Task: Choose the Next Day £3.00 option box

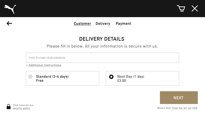Action: click(142, 78)
